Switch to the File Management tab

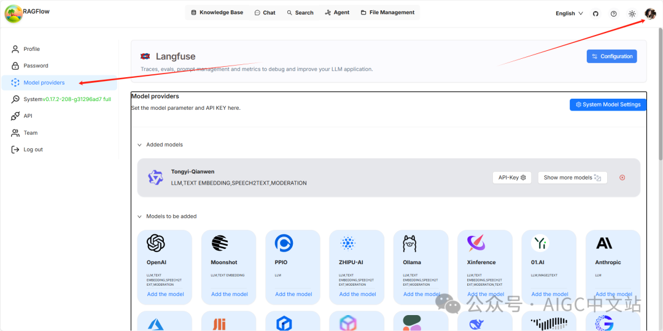point(388,13)
